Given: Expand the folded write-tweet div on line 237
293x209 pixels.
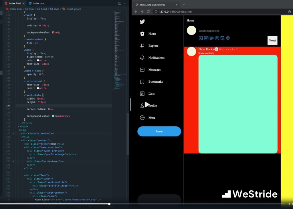Looking at the screenshot, I should 13,161.
